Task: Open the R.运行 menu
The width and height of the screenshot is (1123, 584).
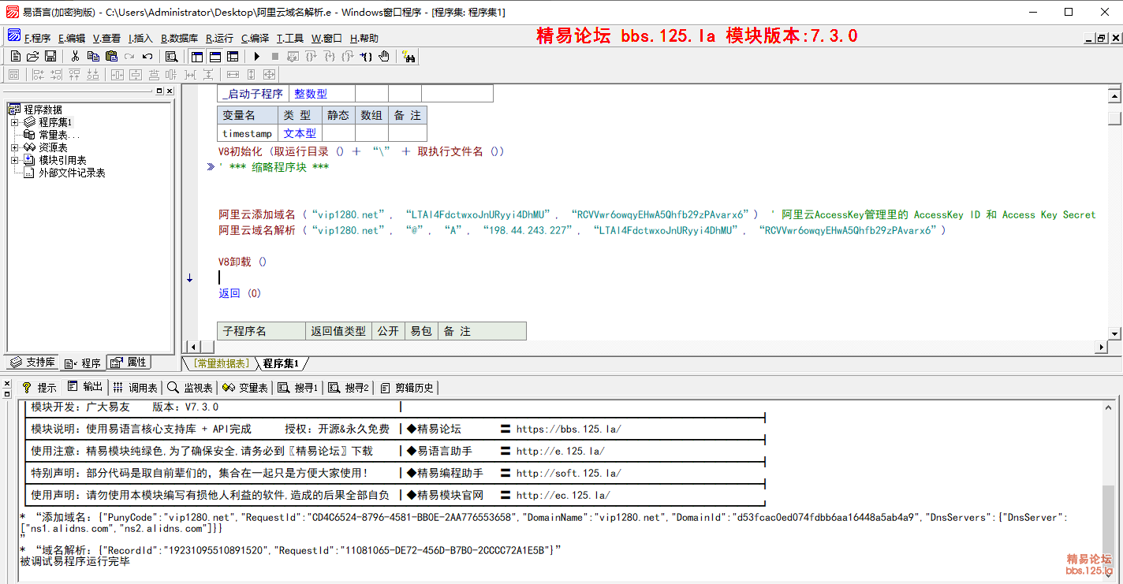Action: 219,38
